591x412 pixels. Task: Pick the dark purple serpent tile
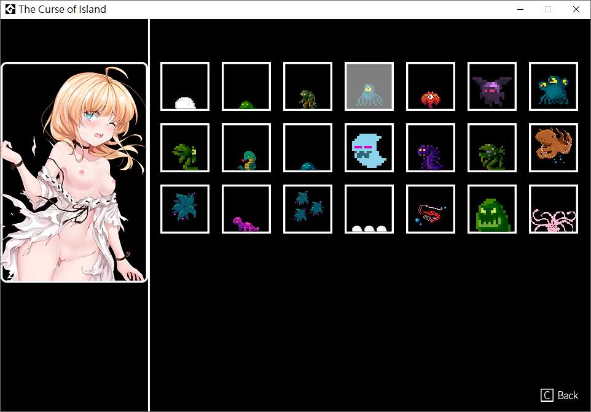click(431, 148)
